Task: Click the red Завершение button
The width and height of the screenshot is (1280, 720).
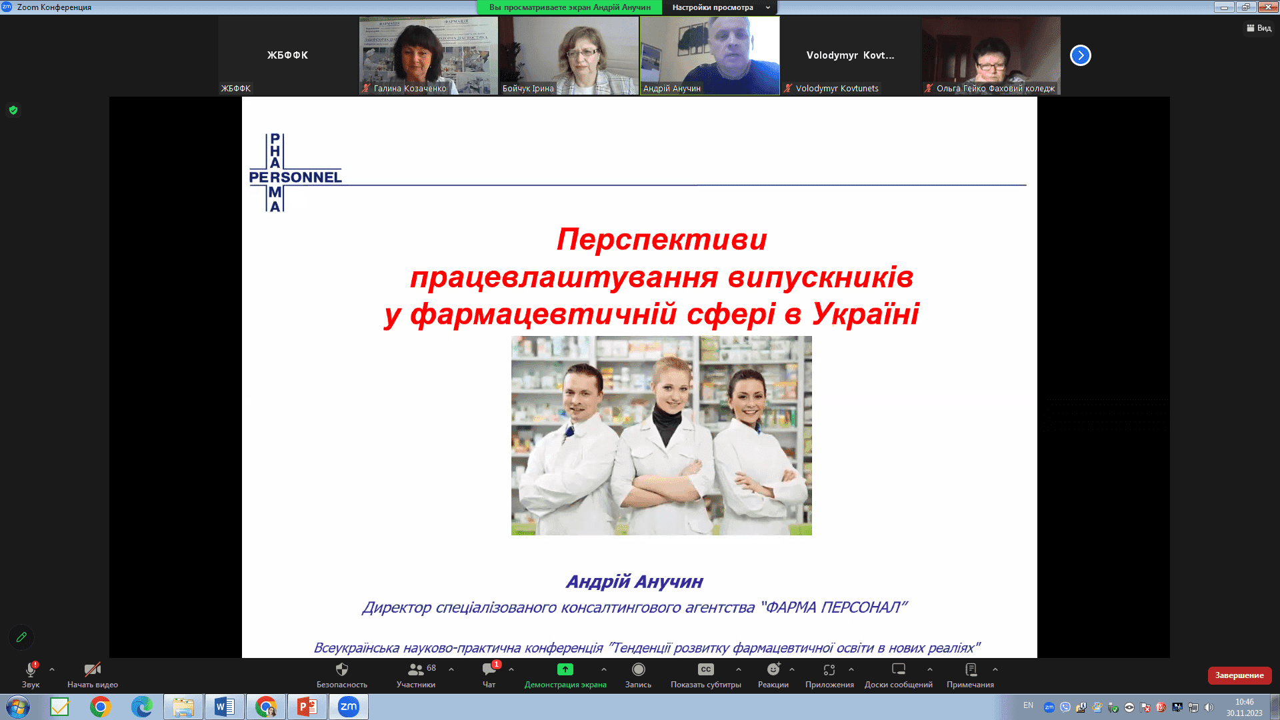Action: (x=1239, y=675)
